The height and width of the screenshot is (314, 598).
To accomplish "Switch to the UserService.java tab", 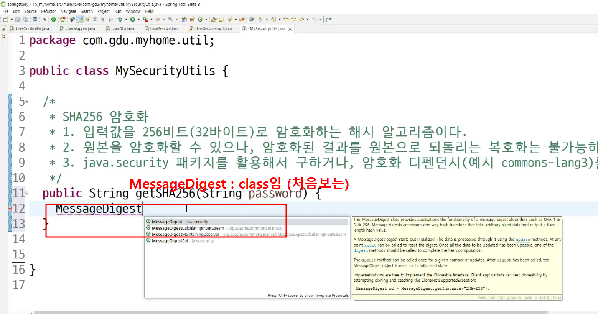I will (162, 29).
